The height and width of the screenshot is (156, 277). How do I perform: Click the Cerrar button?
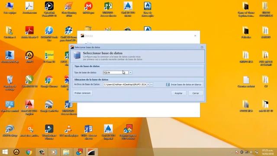point(196,93)
